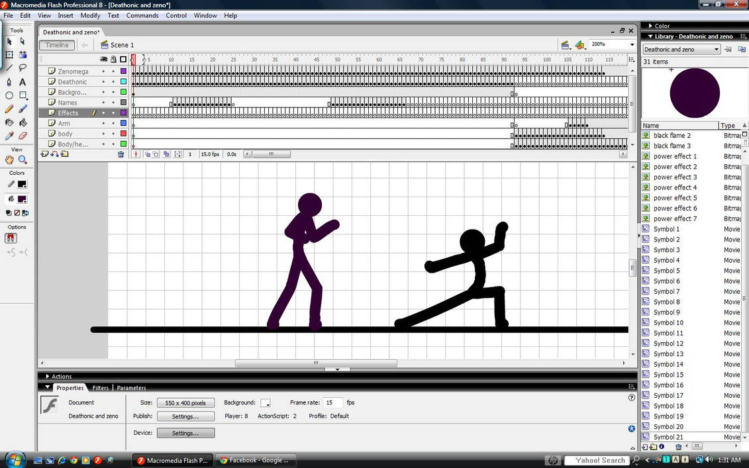This screenshot has width=749, height=468.
Task: Activate the Zoom tool
Action: point(22,158)
